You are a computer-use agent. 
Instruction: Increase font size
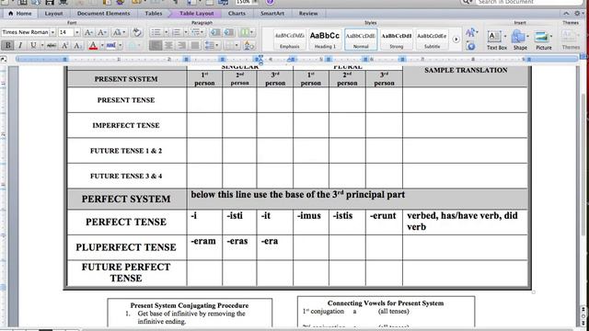88,32
